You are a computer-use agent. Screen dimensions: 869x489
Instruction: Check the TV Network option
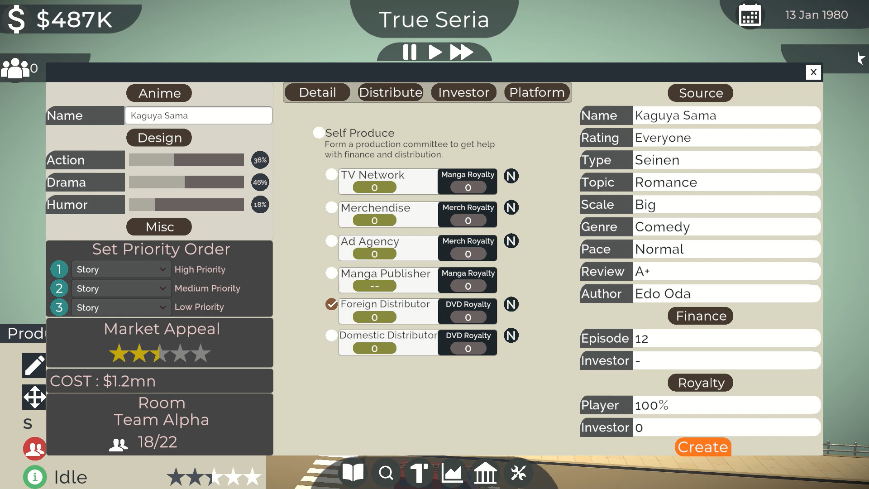pyautogui.click(x=331, y=174)
